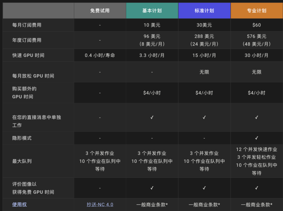Select the 标准计划 blue header
The width and height of the screenshot is (283, 211).
[204, 11]
